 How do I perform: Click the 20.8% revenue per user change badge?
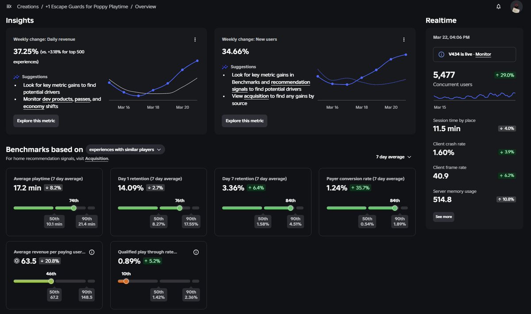(50, 261)
